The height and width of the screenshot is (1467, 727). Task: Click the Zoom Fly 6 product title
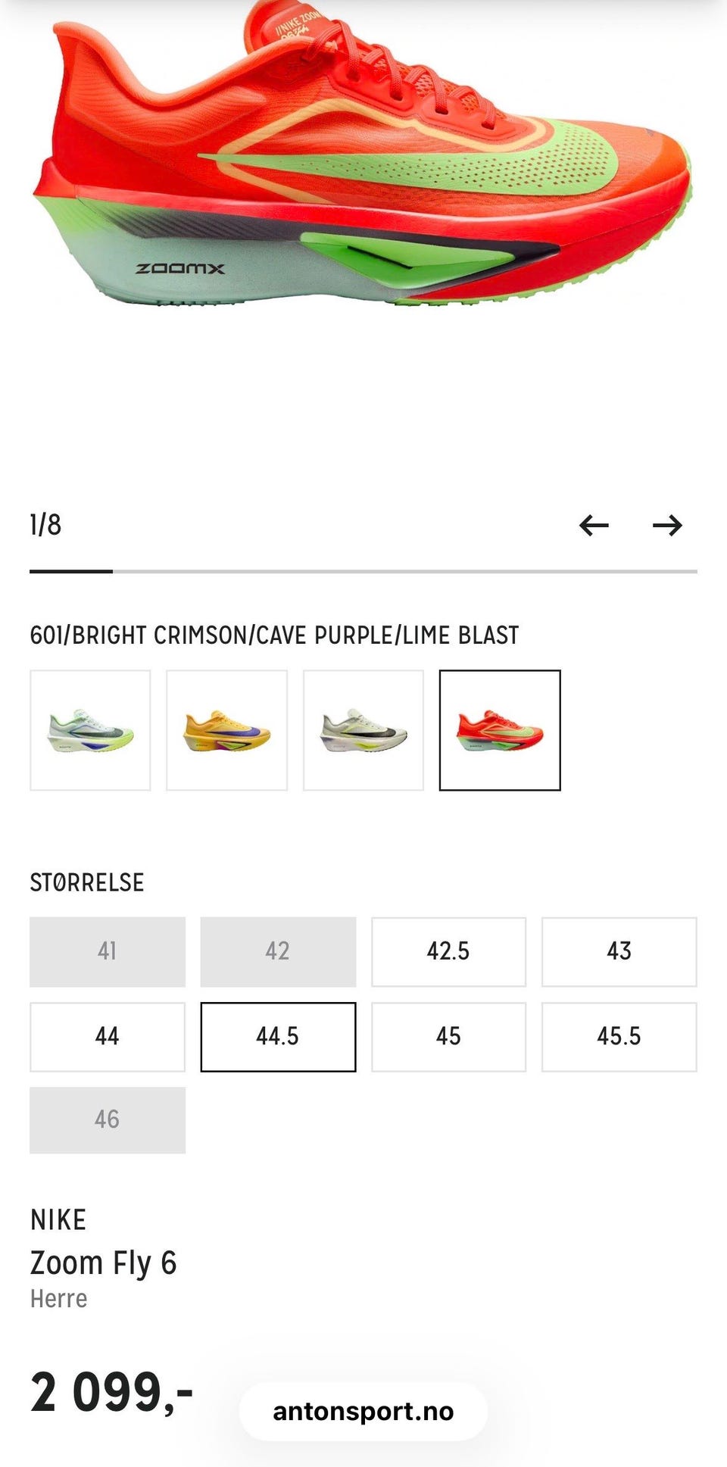pyautogui.click(x=103, y=1263)
